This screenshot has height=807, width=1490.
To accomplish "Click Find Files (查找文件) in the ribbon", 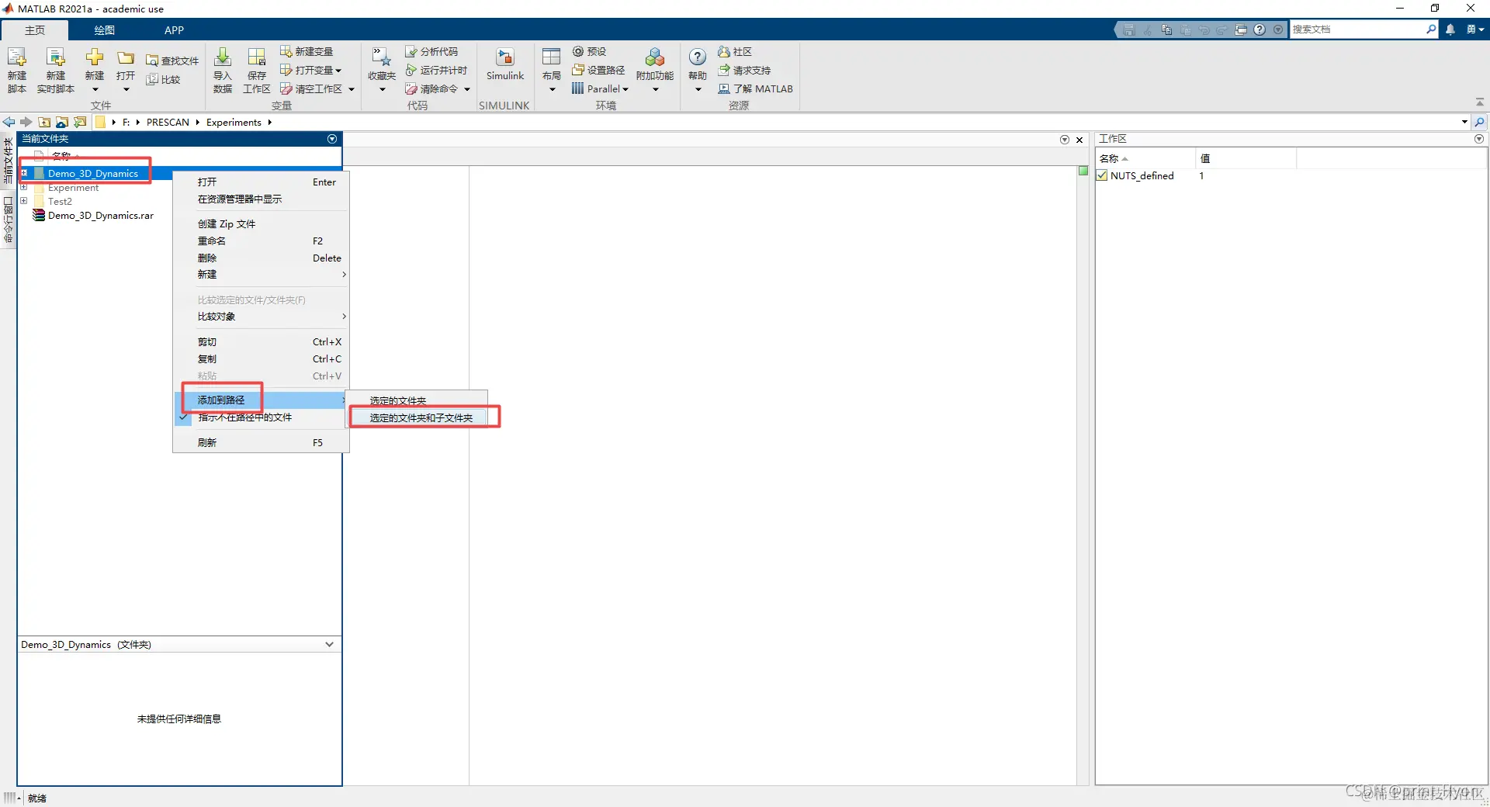I will pos(172,61).
